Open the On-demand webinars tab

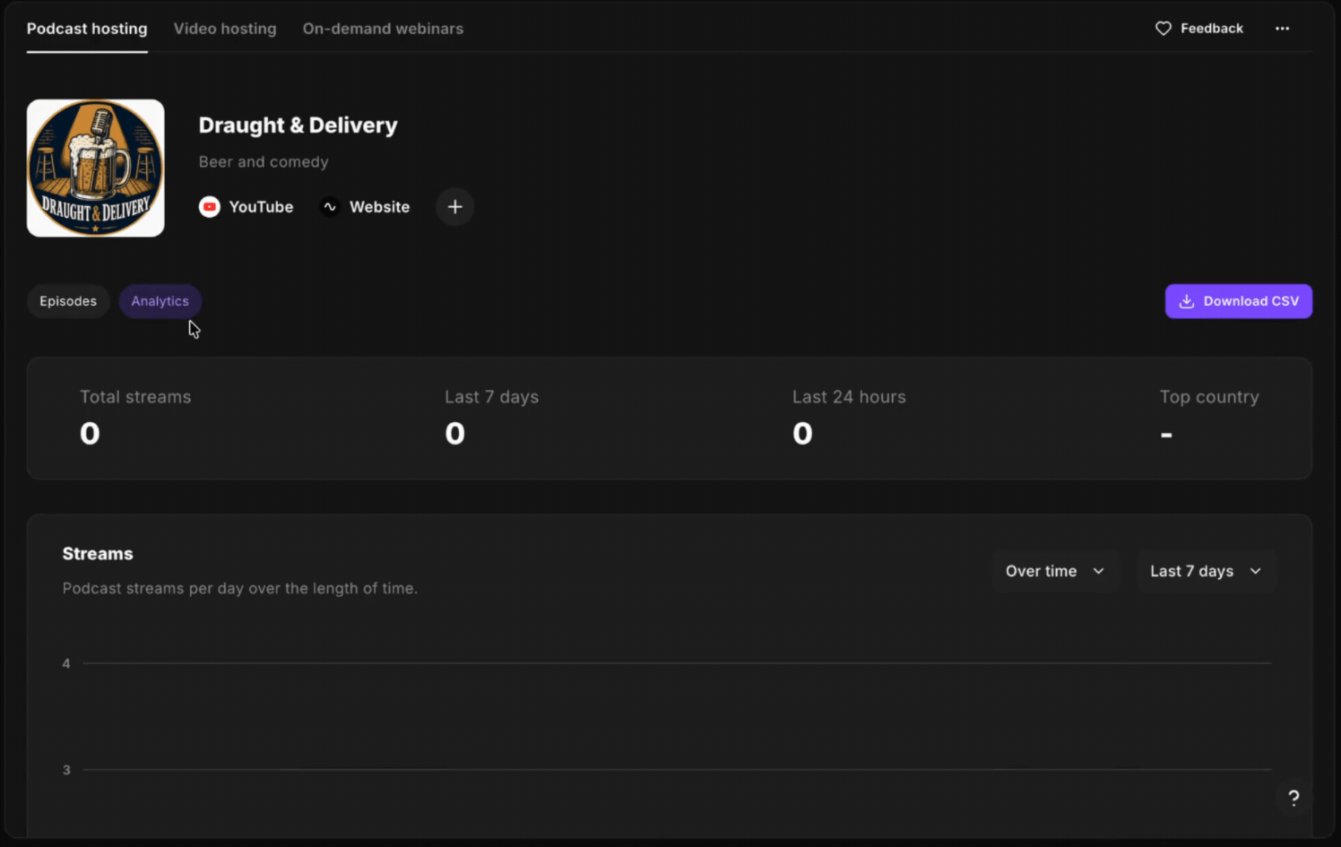[383, 29]
